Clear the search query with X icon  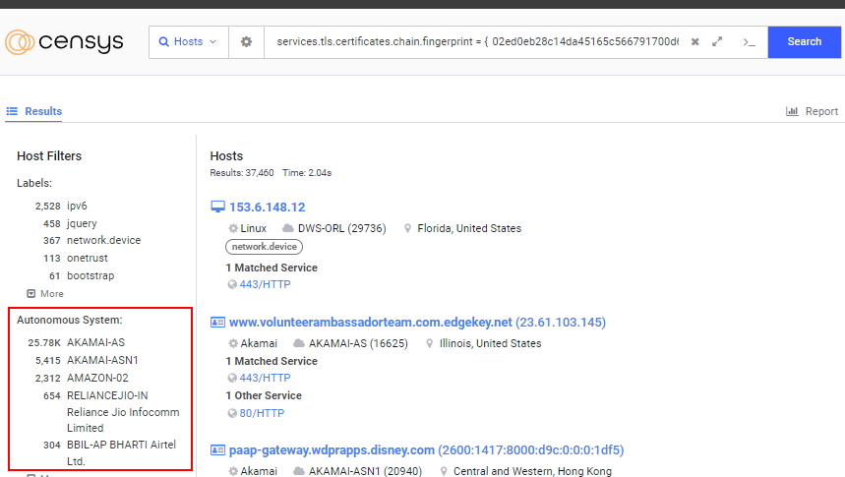click(694, 42)
